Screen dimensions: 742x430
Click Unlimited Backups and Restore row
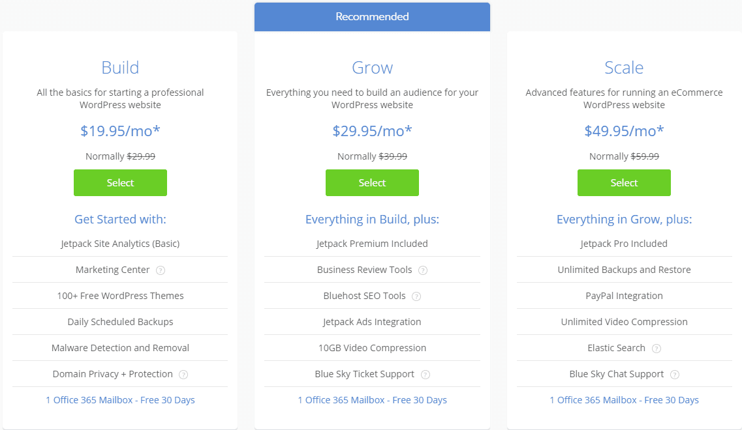tap(624, 270)
